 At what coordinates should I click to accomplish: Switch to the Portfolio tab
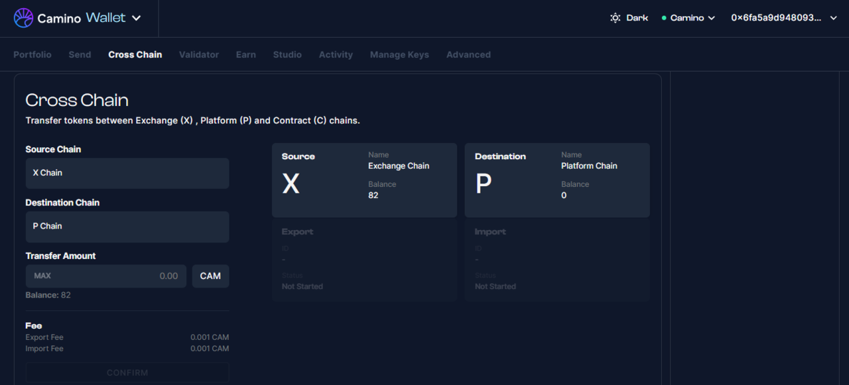[x=33, y=54]
